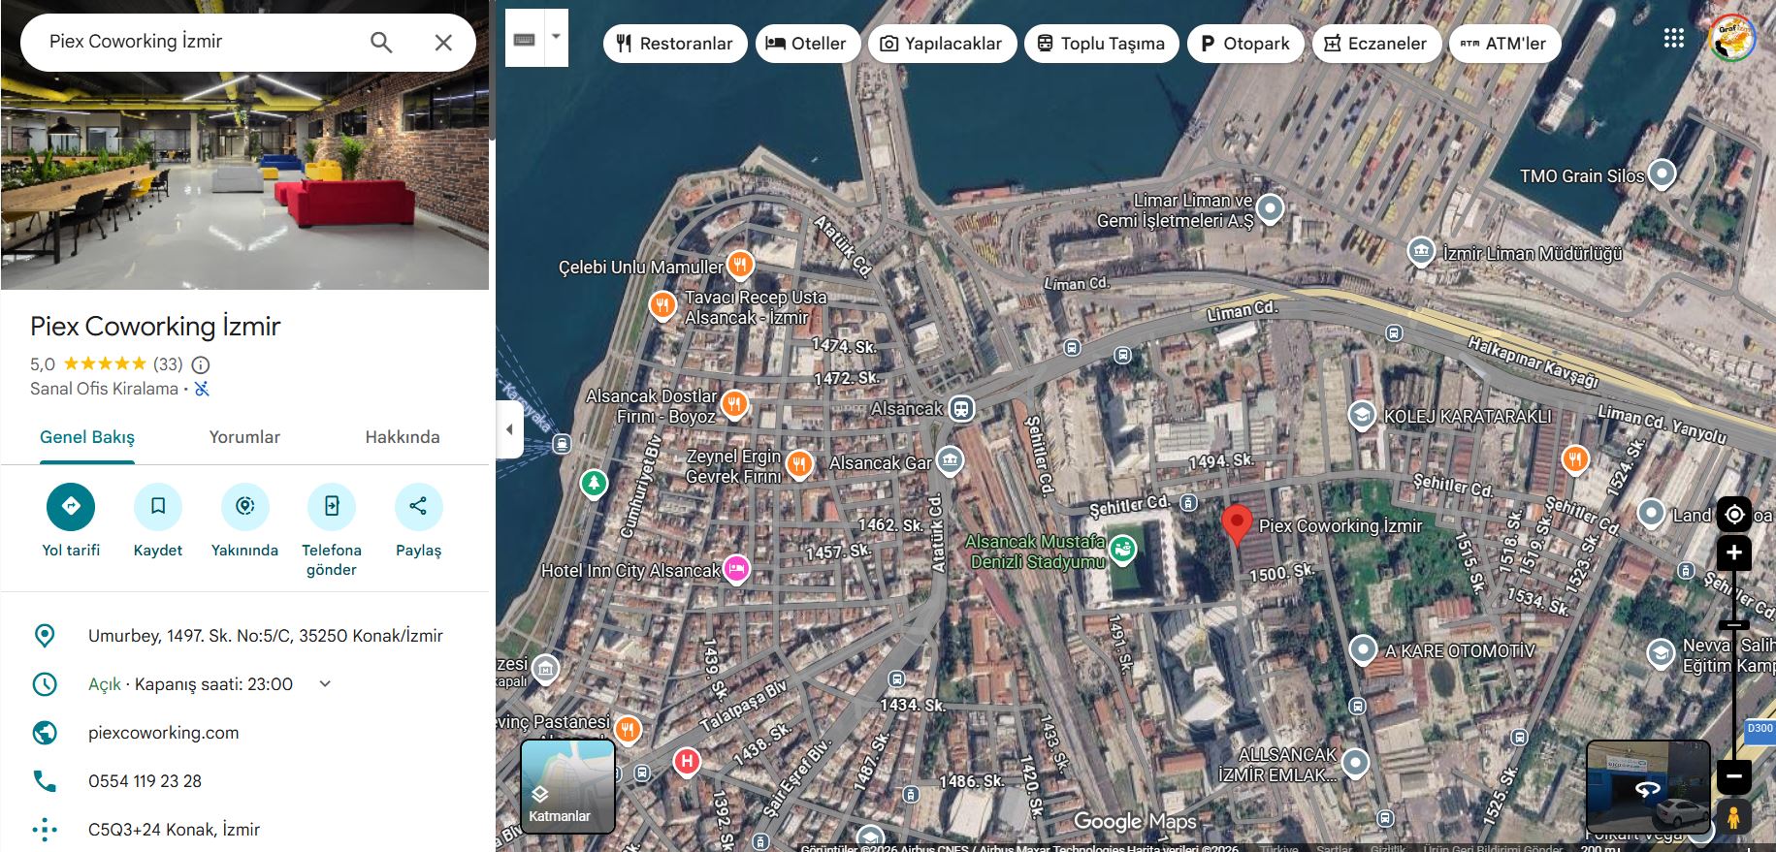Click the ALLSANCAK İZMİR EMLAK marker
The image size is (1776, 852).
[1355, 764]
